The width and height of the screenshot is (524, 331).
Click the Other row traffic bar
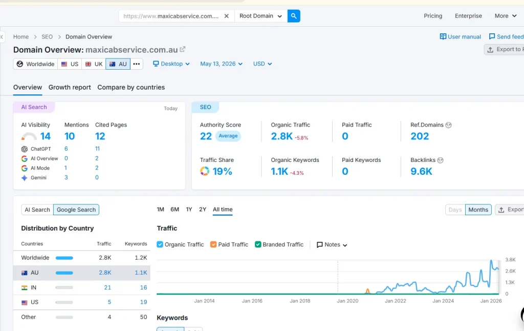pos(64,317)
